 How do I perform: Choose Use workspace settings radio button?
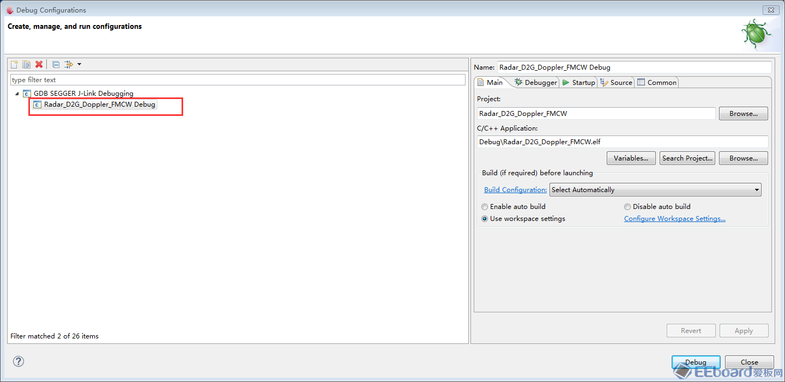click(x=485, y=219)
